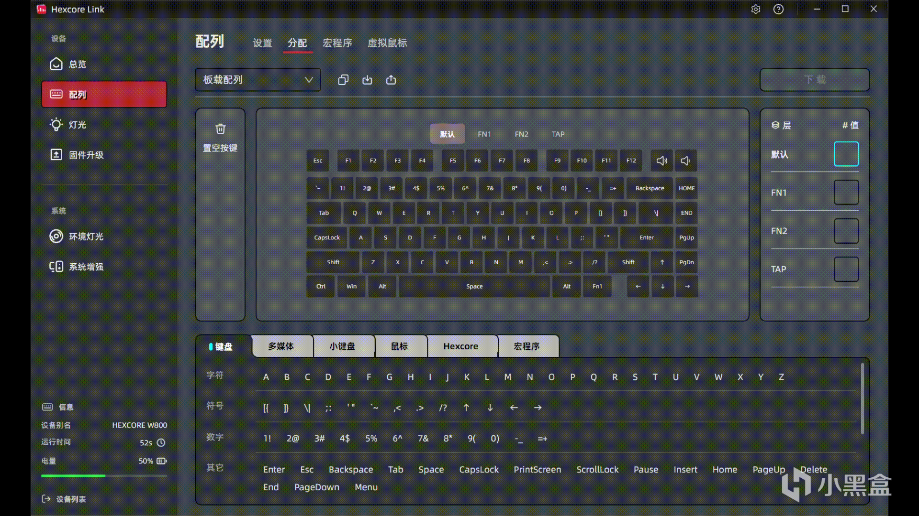Select the FN1 layer value box

tap(846, 193)
